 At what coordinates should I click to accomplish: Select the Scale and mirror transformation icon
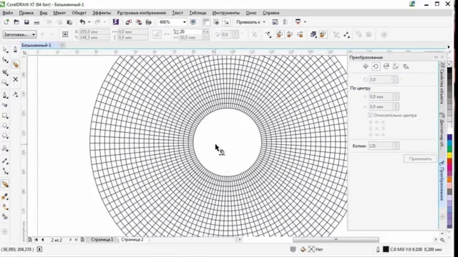386,66
